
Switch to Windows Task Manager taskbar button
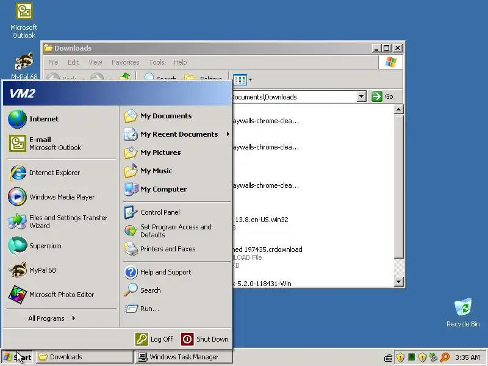pyautogui.click(x=184, y=357)
